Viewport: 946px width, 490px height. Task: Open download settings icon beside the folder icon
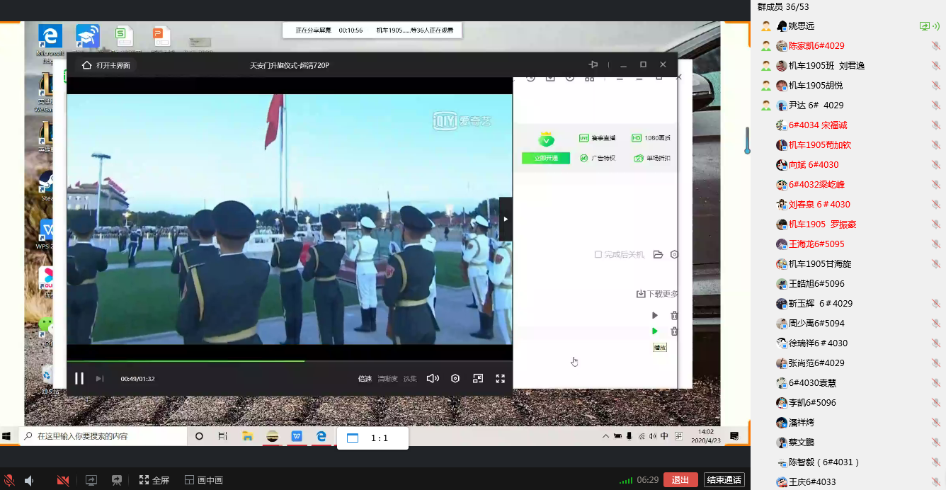pos(674,254)
